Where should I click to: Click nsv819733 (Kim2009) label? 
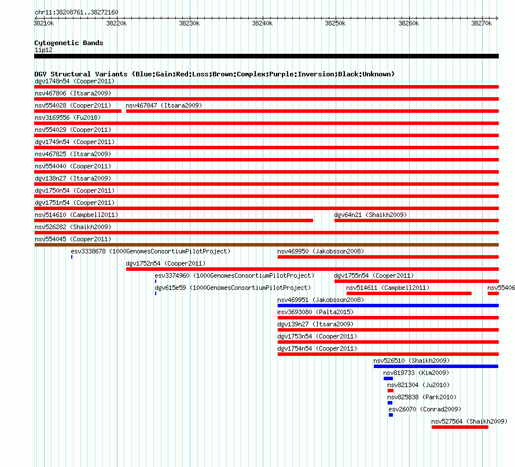tap(416, 373)
